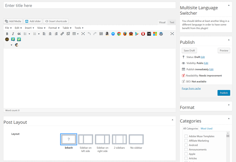Viewport: 236px width, 162px height.
Task: Click the Save Draft button
Action: tap(189, 51)
